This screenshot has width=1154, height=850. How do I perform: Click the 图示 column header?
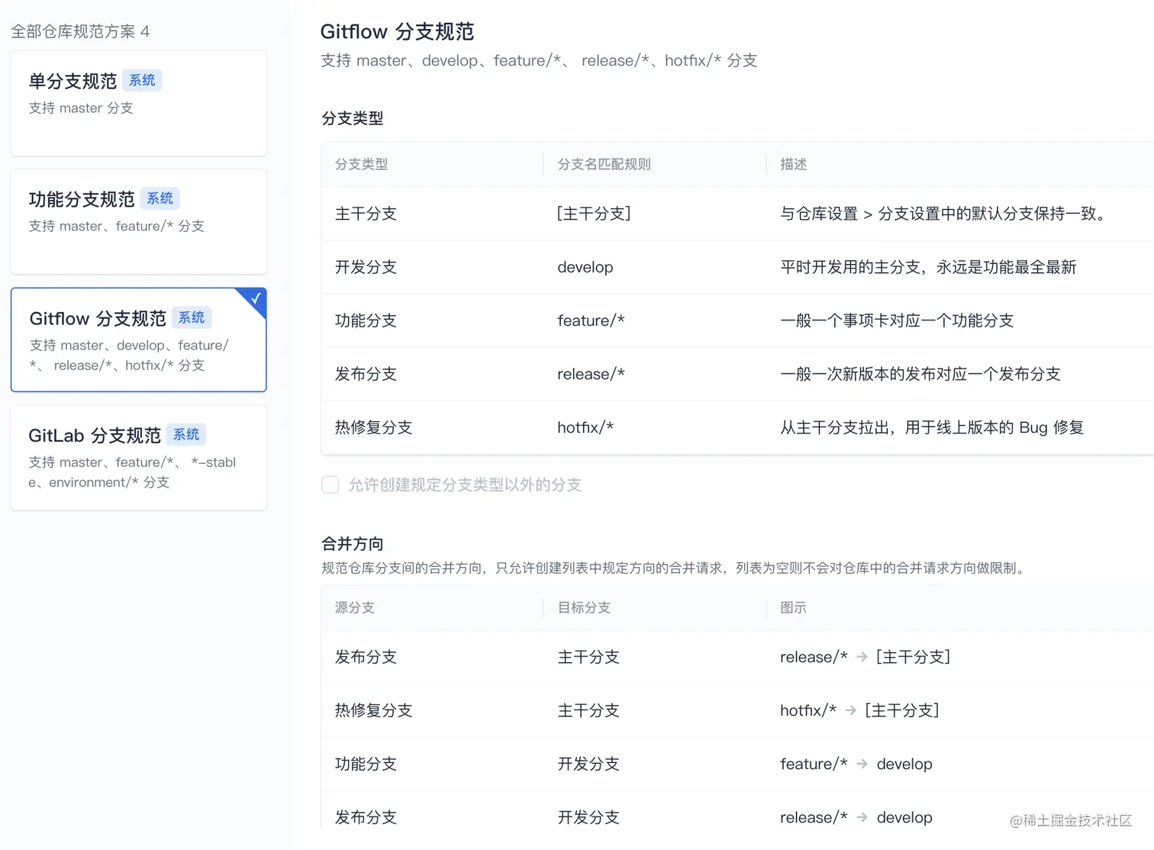point(794,607)
